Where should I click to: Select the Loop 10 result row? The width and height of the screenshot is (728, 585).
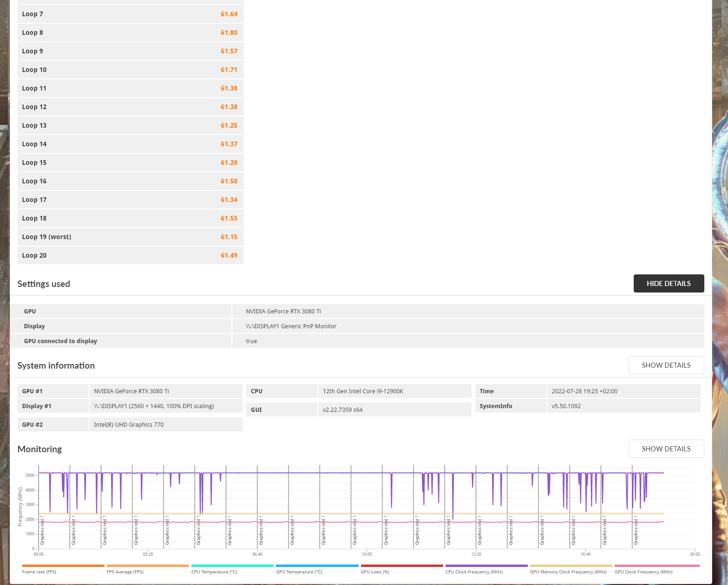131,70
